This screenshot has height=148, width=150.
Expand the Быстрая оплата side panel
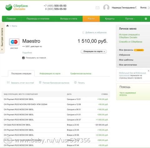[x=2, y=38]
